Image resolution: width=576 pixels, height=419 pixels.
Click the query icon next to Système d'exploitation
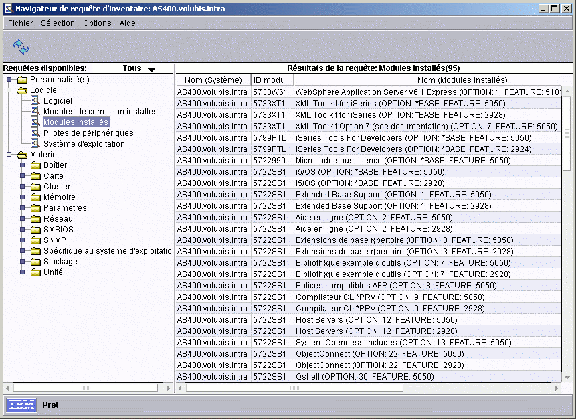click(x=35, y=143)
